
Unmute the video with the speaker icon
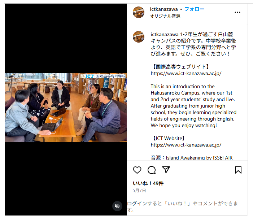coord(117,206)
